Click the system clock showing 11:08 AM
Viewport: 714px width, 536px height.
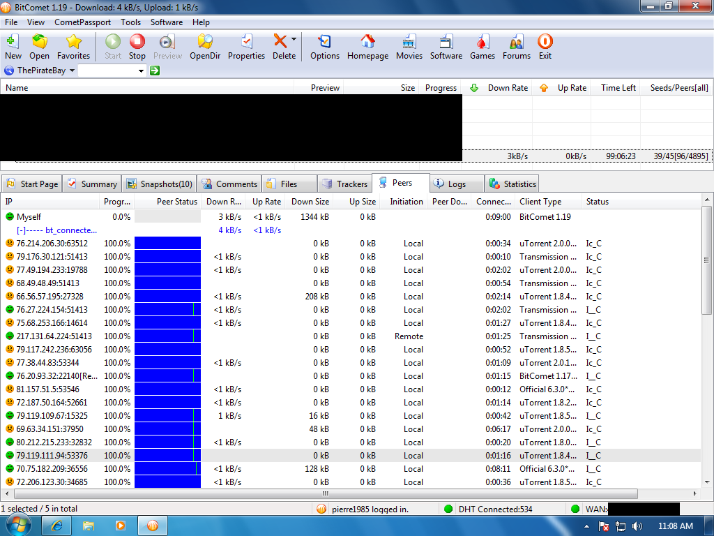[x=675, y=526]
